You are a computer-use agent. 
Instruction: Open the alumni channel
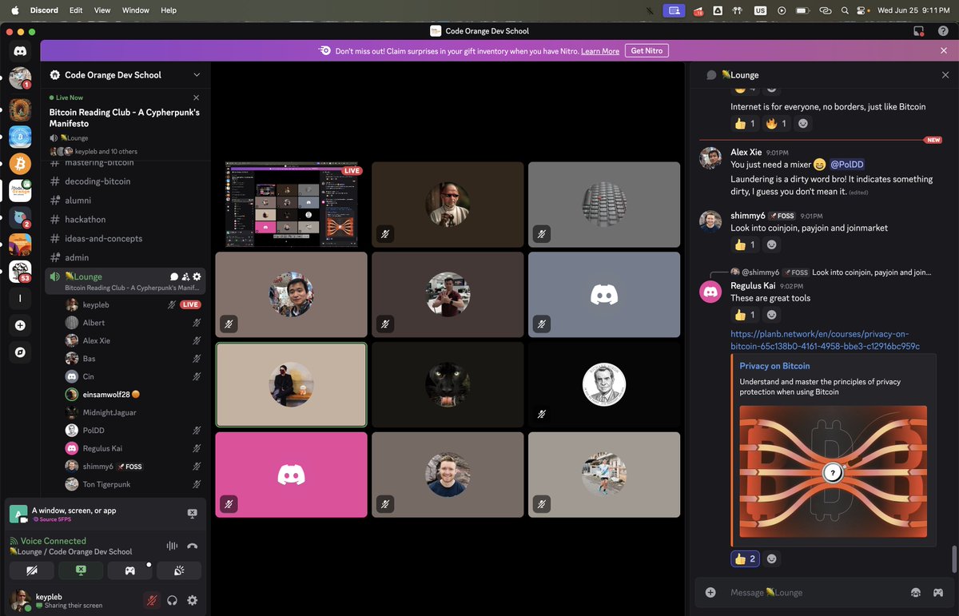click(125, 201)
